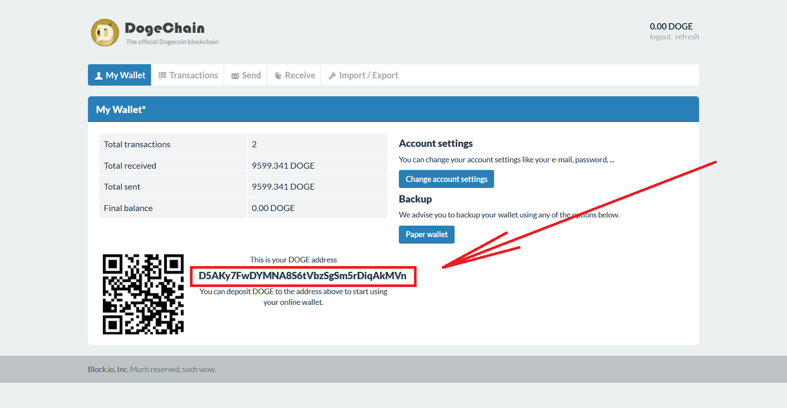The image size is (787, 408).
Task: Click the Backup heading
Action: tap(416, 199)
